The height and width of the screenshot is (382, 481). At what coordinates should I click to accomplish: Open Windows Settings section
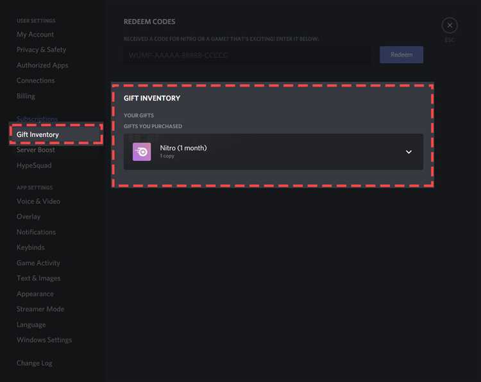click(x=44, y=340)
